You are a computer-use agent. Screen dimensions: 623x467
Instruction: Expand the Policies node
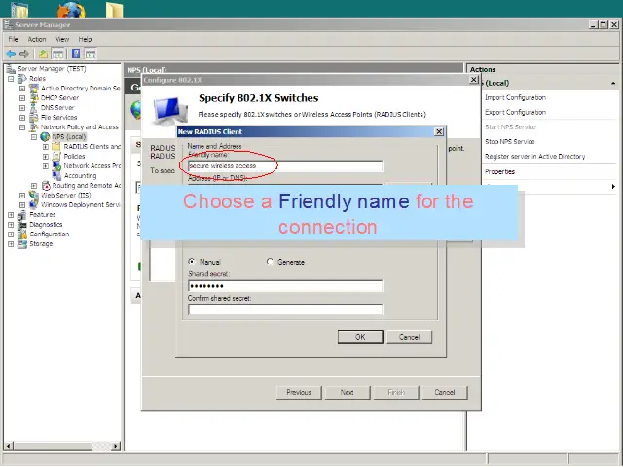tap(46, 157)
